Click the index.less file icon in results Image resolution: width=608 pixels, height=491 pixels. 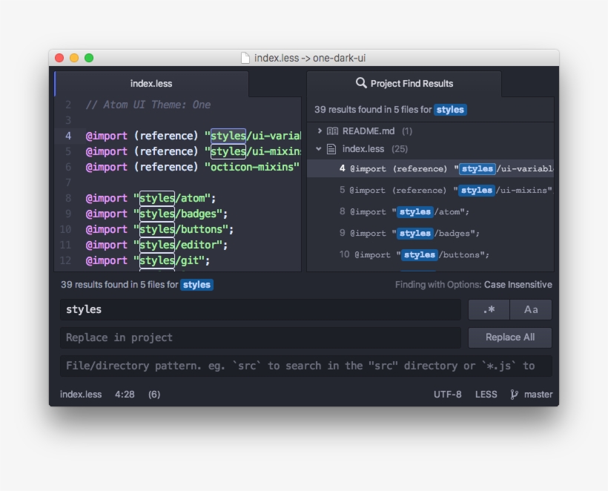coord(331,149)
